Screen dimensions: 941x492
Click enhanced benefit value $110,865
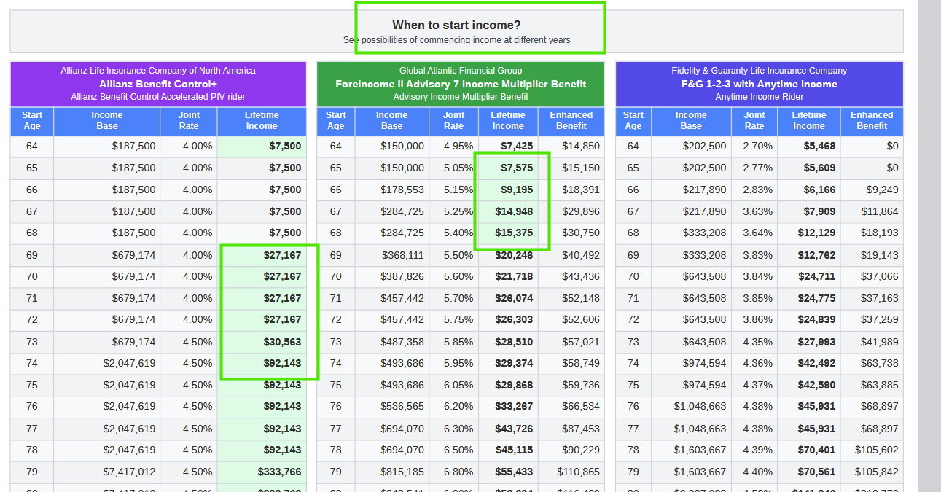(x=579, y=472)
